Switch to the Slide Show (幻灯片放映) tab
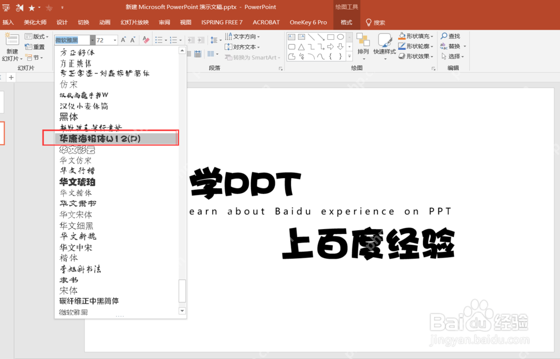 coord(134,22)
